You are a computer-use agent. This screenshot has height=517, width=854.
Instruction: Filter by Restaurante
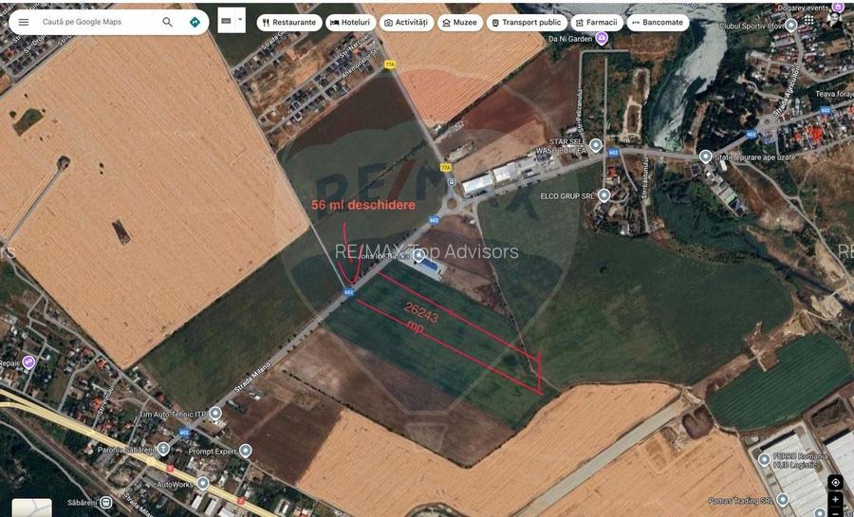tap(288, 23)
